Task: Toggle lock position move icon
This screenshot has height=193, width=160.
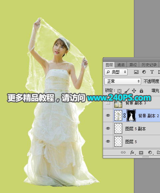Action: tap(134, 91)
